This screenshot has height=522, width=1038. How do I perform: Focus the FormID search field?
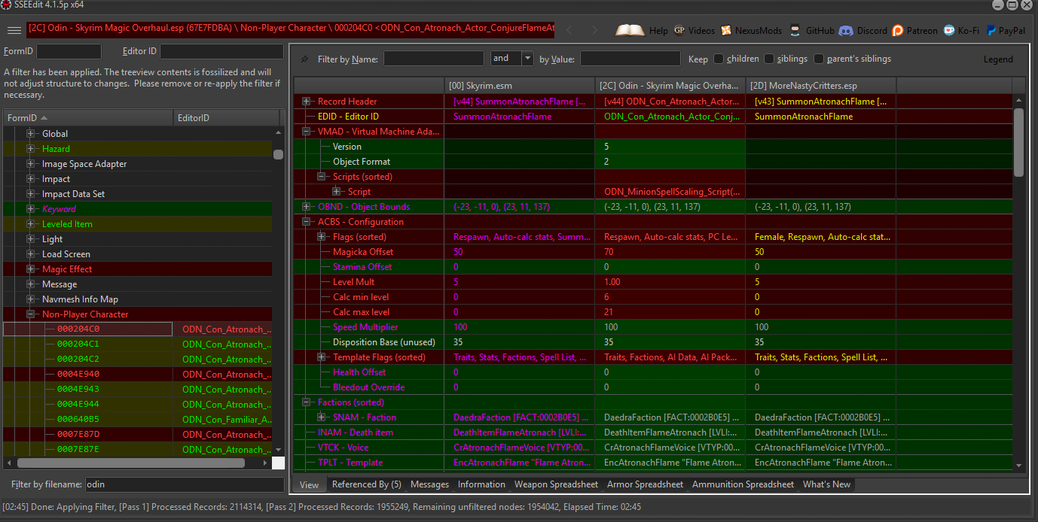pos(69,51)
